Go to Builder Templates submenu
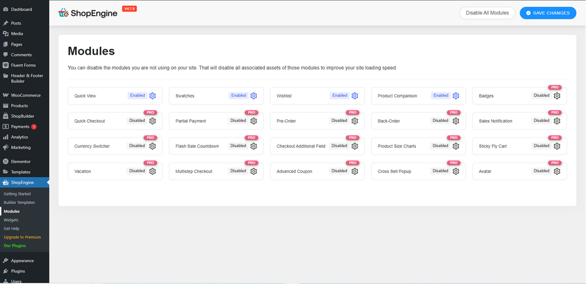The image size is (586, 284). 20,203
